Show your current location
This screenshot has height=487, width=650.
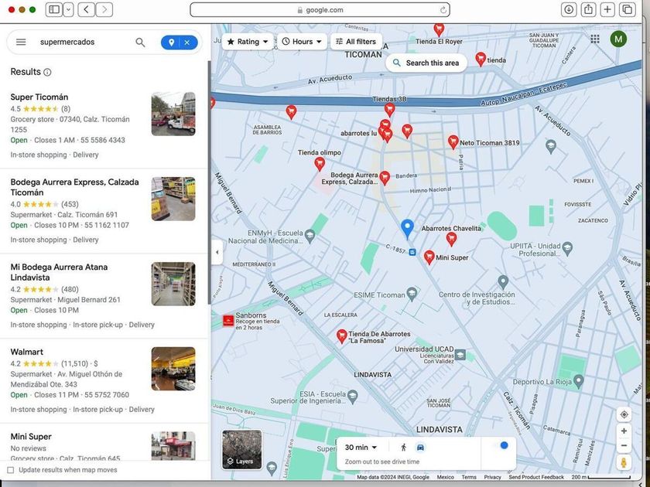tap(624, 414)
